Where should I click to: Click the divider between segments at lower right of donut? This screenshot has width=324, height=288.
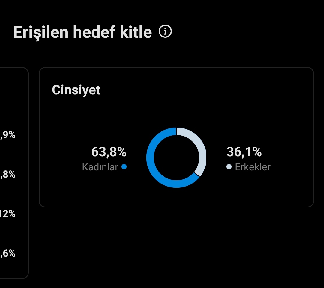197,175
